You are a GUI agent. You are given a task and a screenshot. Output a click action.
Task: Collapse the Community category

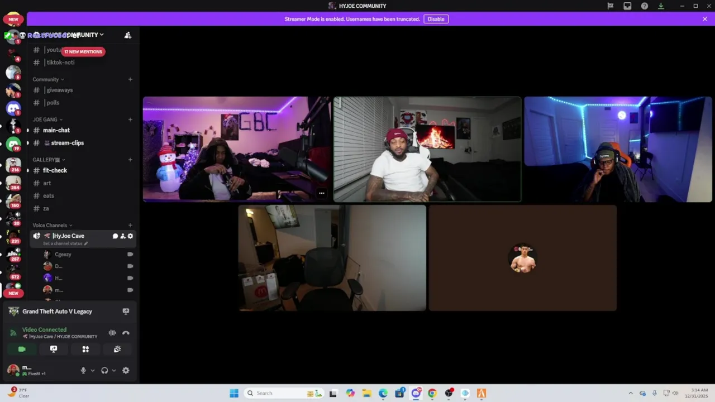[48, 79]
